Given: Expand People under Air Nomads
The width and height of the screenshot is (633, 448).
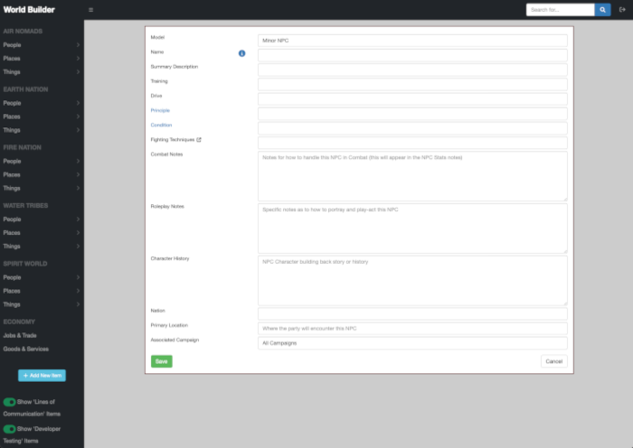Looking at the screenshot, I should click(42, 45).
